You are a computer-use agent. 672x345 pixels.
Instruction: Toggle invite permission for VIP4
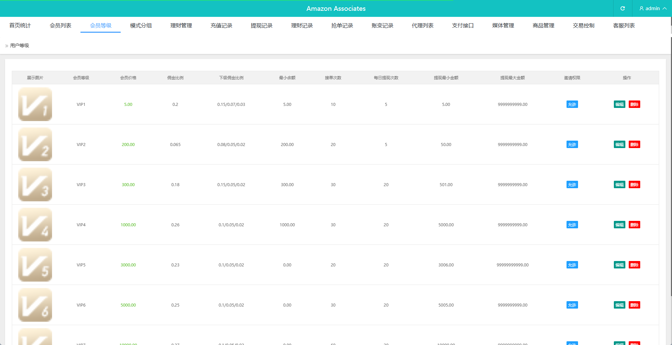click(x=572, y=225)
